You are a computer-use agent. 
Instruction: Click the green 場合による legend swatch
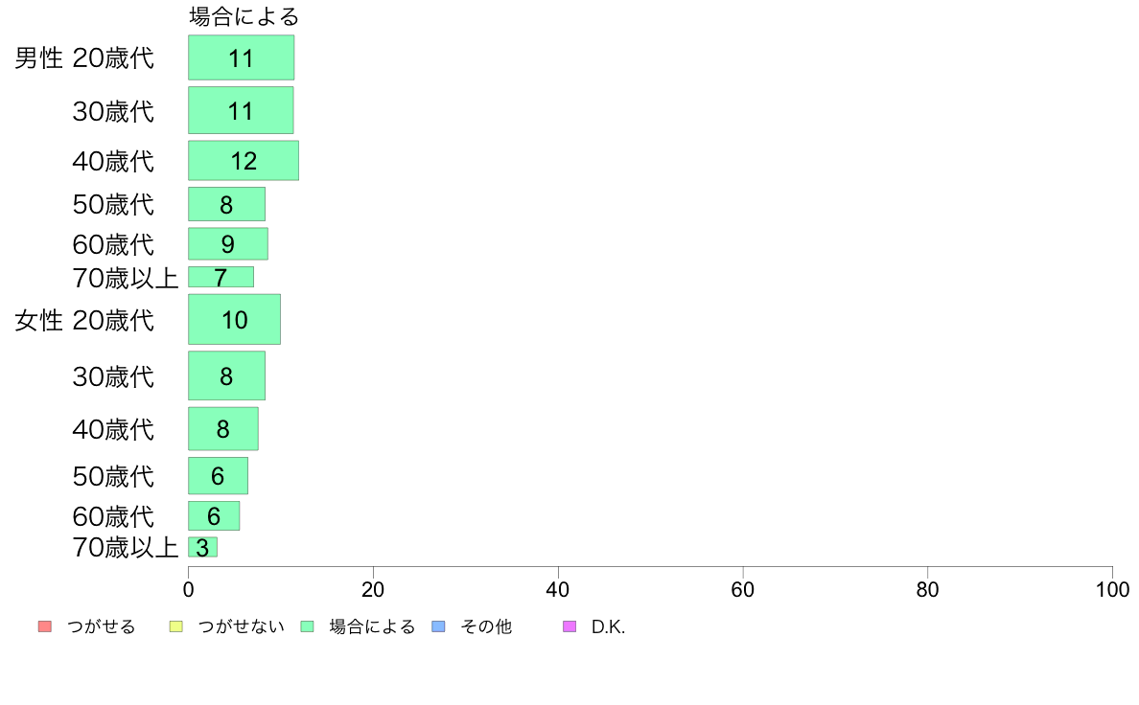pyautogui.click(x=307, y=626)
